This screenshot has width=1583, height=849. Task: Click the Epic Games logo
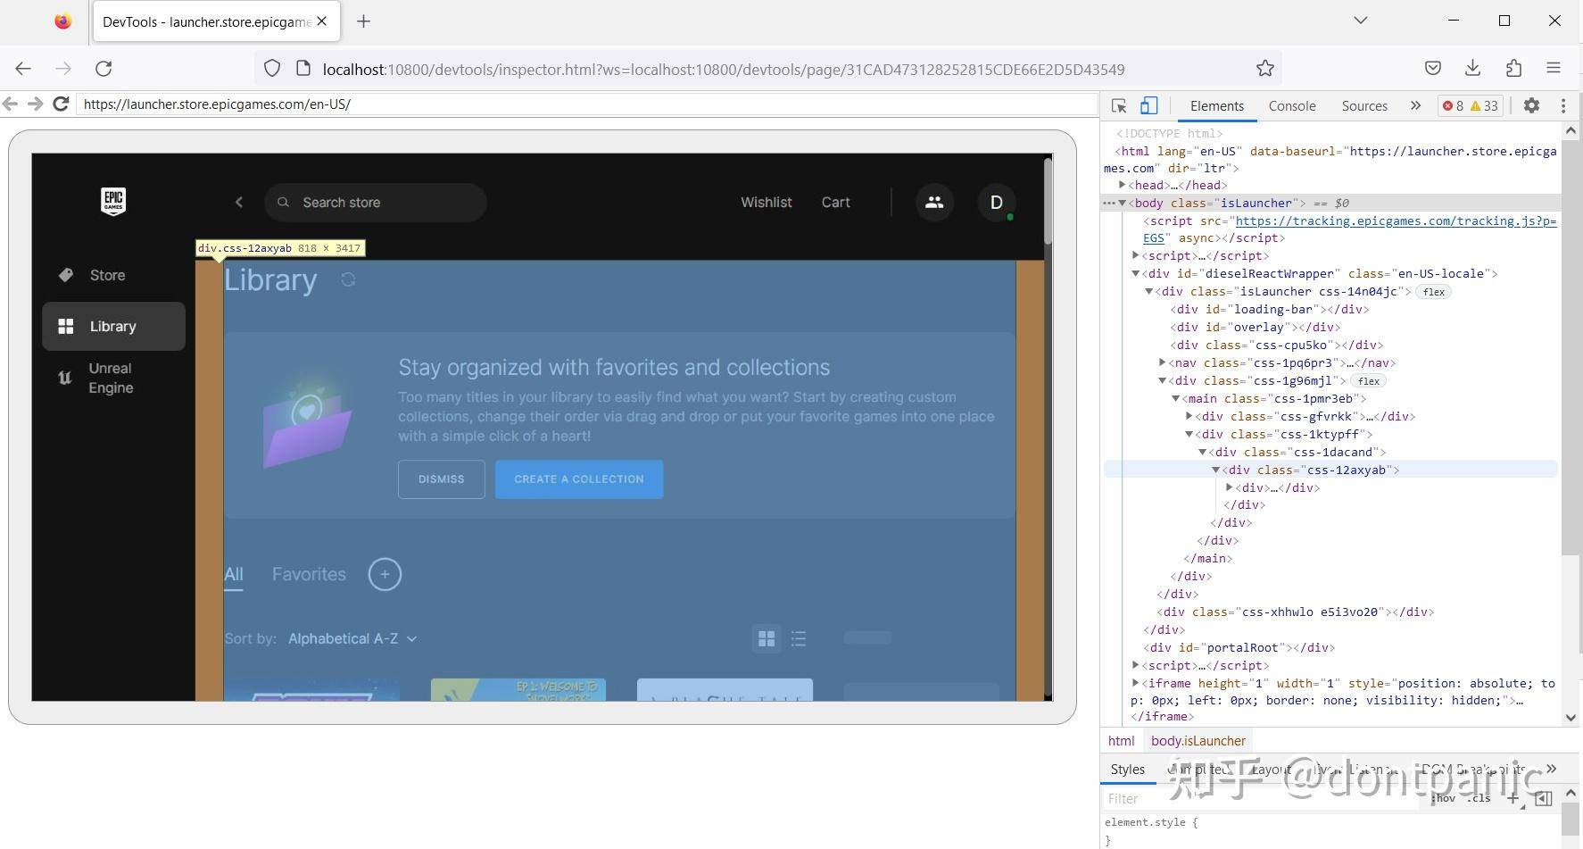(113, 202)
